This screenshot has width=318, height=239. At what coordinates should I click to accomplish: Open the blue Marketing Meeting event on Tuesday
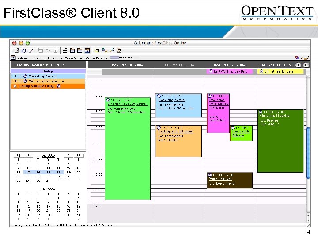(x=178, y=105)
